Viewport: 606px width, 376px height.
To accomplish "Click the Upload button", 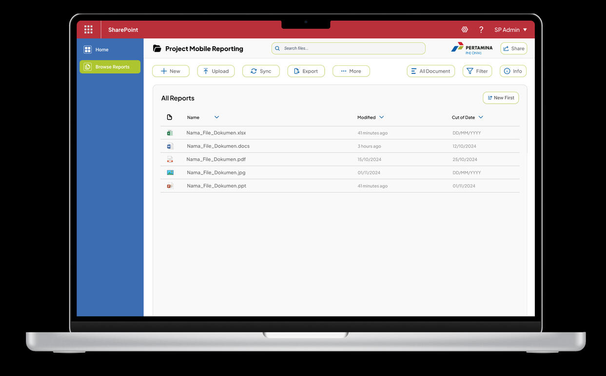I will coord(216,71).
